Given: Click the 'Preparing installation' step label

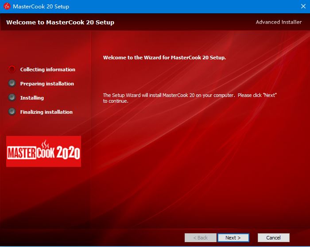Looking at the screenshot, I should pyautogui.click(x=47, y=84).
